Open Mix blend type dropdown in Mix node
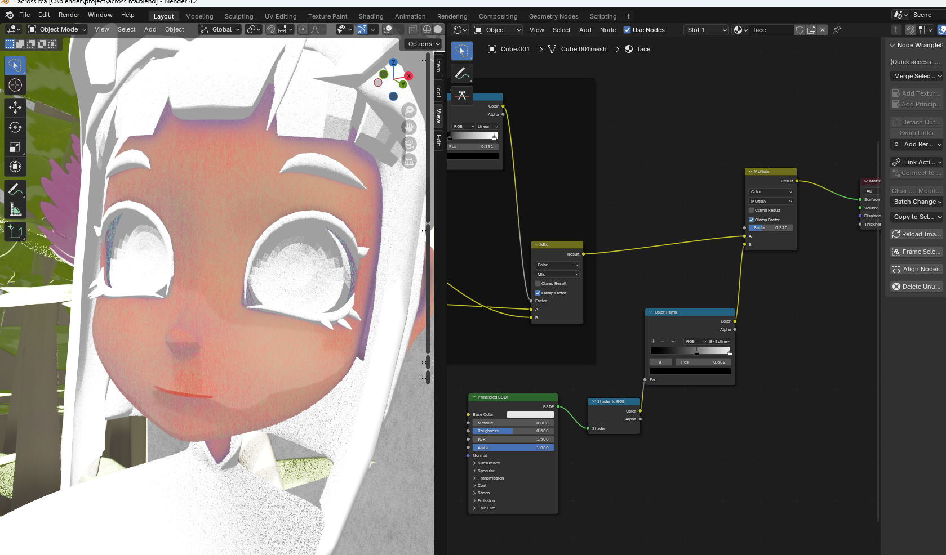946x555 pixels. click(x=557, y=274)
